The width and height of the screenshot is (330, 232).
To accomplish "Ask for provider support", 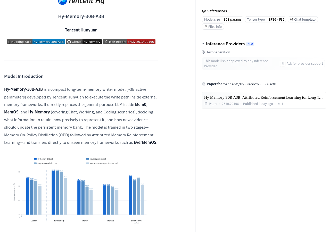I will click(302, 63).
